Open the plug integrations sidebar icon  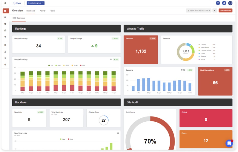pyautogui.click(x=5, y=58)
